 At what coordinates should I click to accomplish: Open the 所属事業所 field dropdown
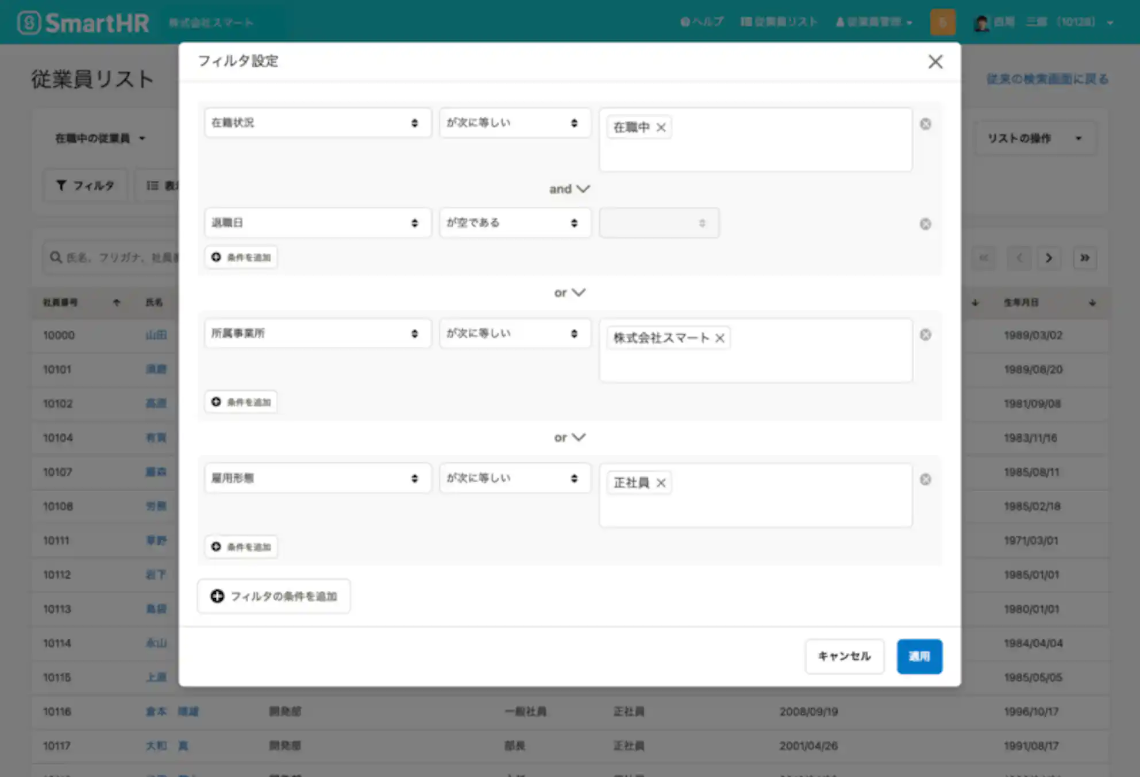pos(317,333)
